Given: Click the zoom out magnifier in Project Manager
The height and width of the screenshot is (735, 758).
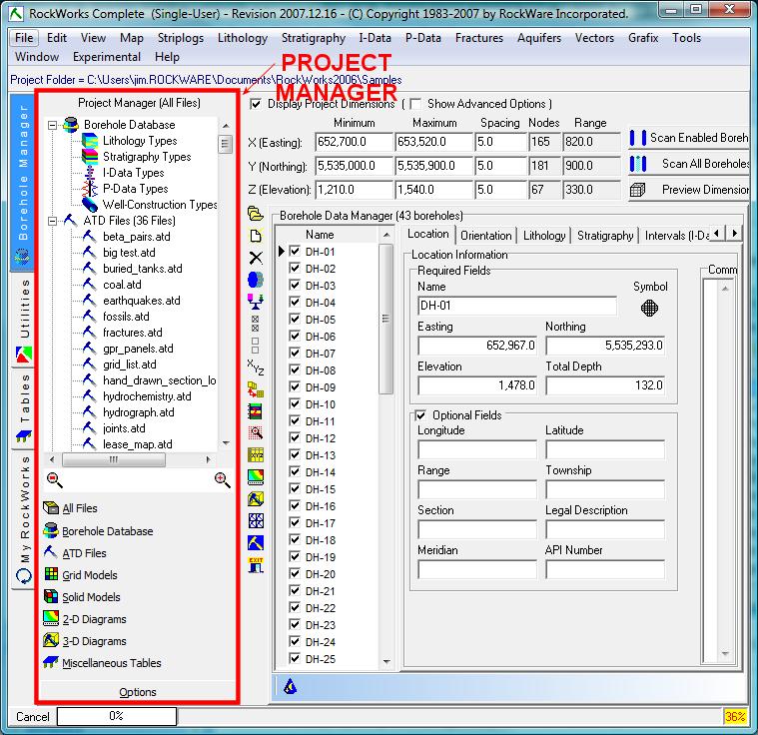Looking at the screenshot, I should pos(55,479).
